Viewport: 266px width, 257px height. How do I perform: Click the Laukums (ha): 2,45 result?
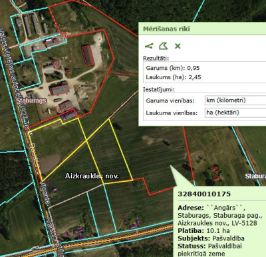(174, 77)
